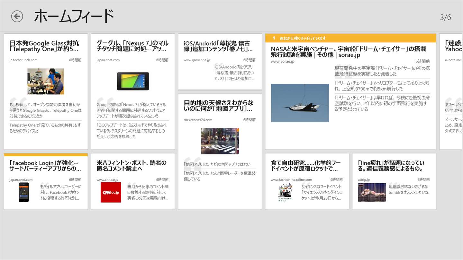Viewport: 463px width, 260px height.
Task: Click quote 'Telepathy Oneは「見ているものの共有」をするためのデバイスだ'
Action: pyautogui.click(x=45, y=128)
